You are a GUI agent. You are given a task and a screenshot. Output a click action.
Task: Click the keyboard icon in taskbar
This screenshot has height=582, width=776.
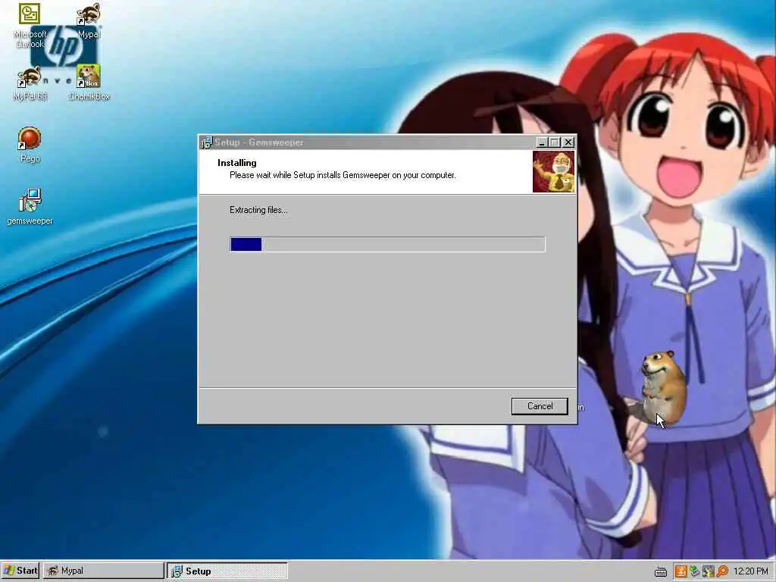[661, 571]
